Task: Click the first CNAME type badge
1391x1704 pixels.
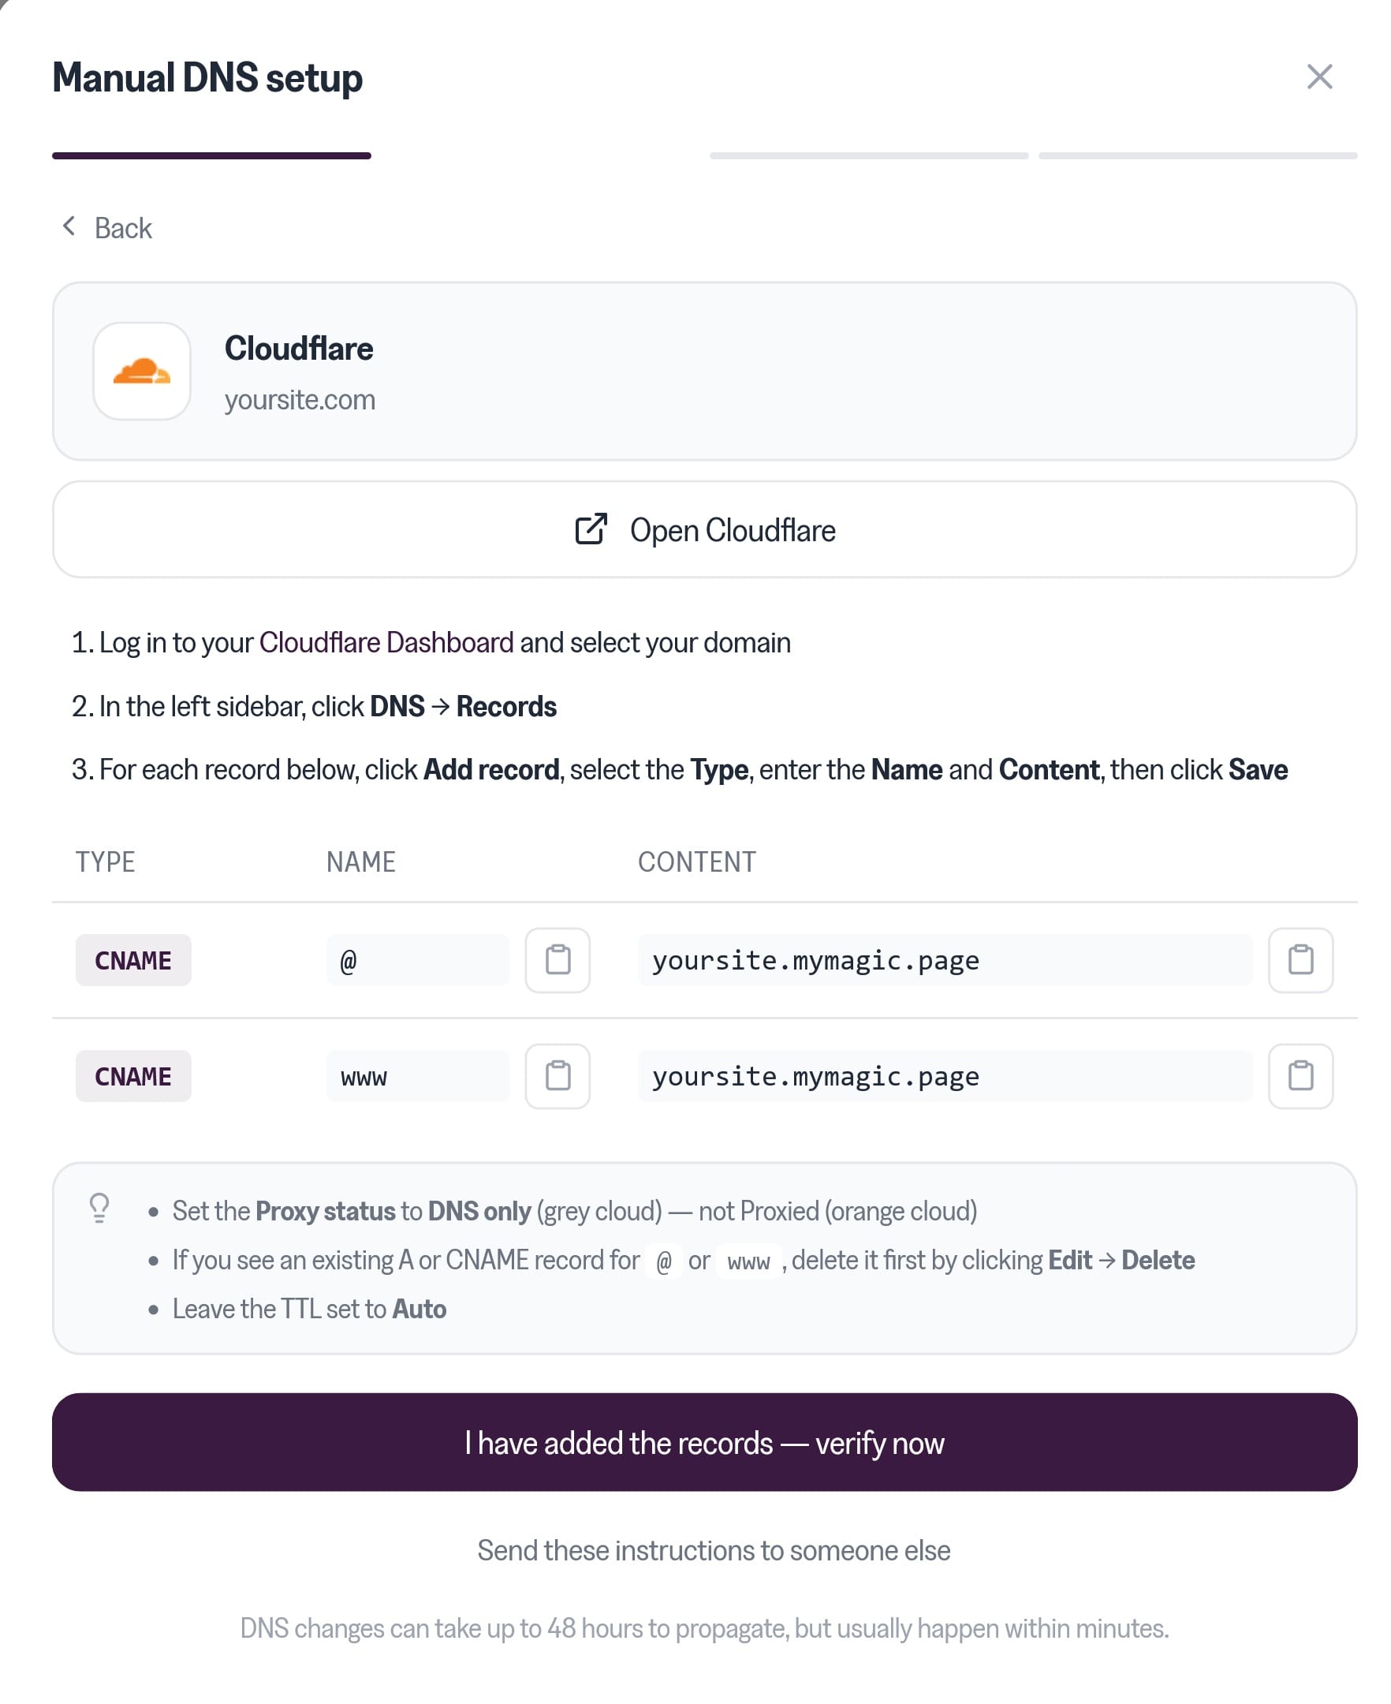Action: pos(134,960)
